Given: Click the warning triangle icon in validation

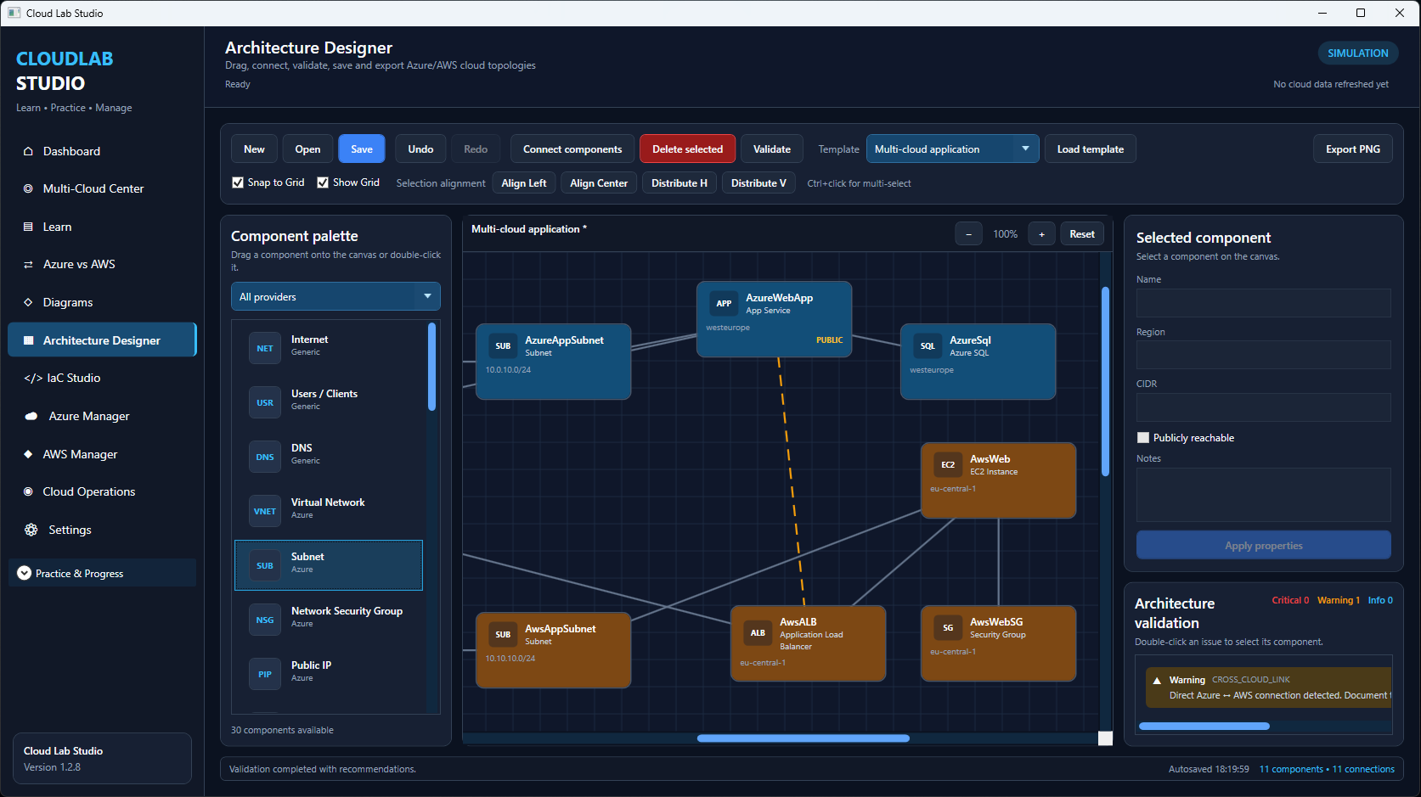Looking at the screenshot, I should 1157,681.
